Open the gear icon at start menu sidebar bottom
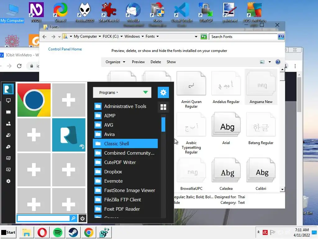 (8, 181)
